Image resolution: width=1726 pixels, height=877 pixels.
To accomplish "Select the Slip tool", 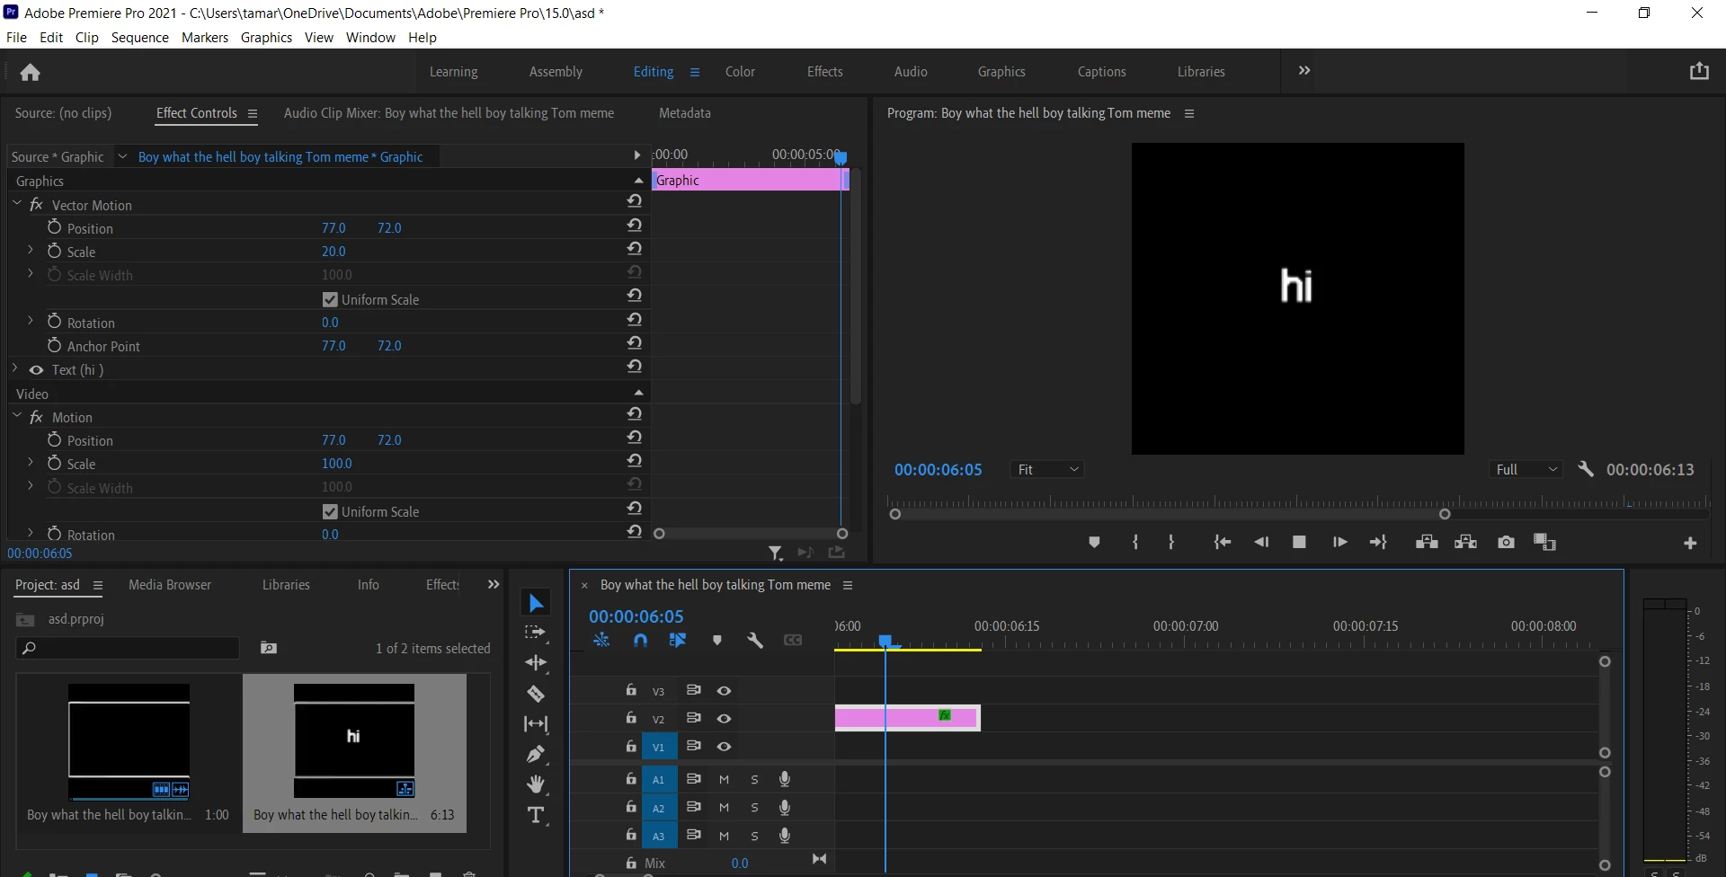I will coord(536,723).
